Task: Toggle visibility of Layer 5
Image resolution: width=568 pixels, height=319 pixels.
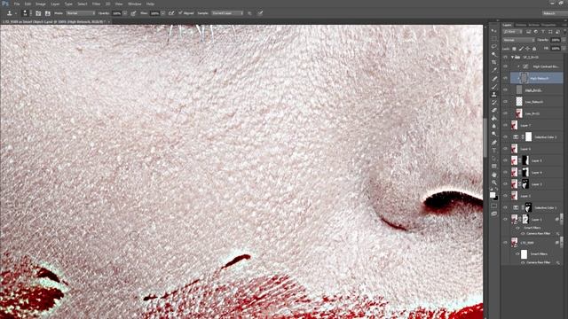Action: 505,160
